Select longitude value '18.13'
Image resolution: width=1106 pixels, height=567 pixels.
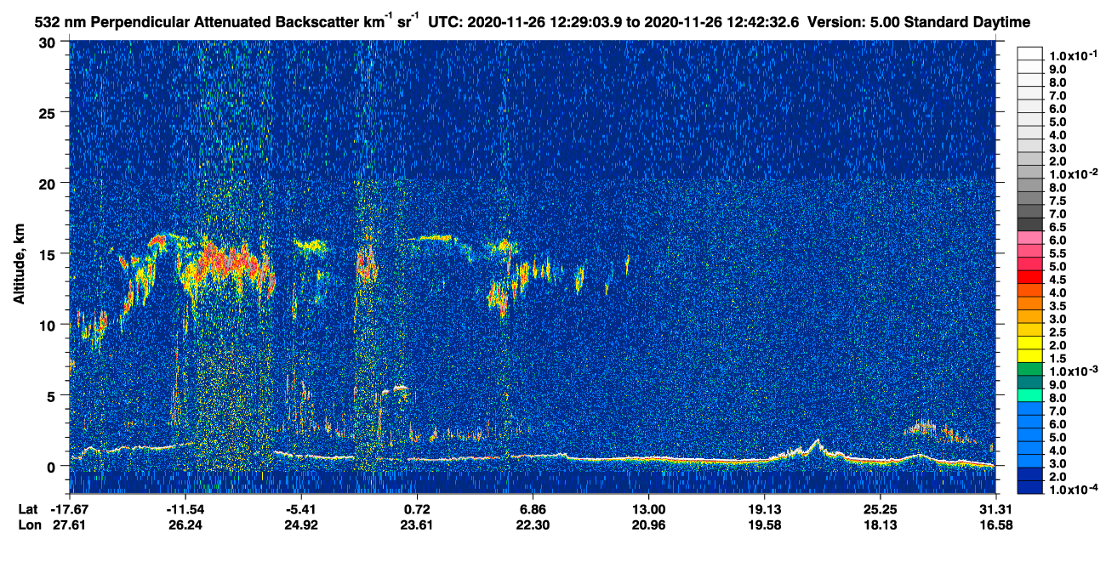pyautogui.click(x=880, y=524)
